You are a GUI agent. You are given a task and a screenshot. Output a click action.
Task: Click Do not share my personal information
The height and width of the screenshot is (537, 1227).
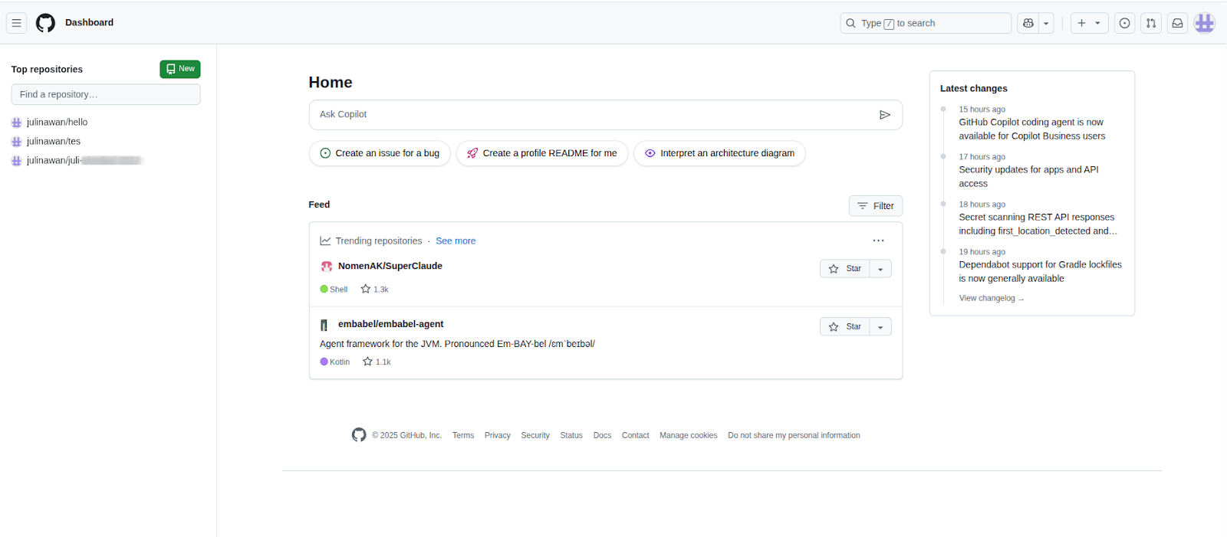(x=794, y=435)
